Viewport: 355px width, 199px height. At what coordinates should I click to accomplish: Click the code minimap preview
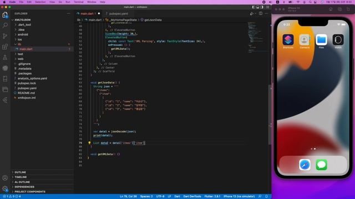258,37
